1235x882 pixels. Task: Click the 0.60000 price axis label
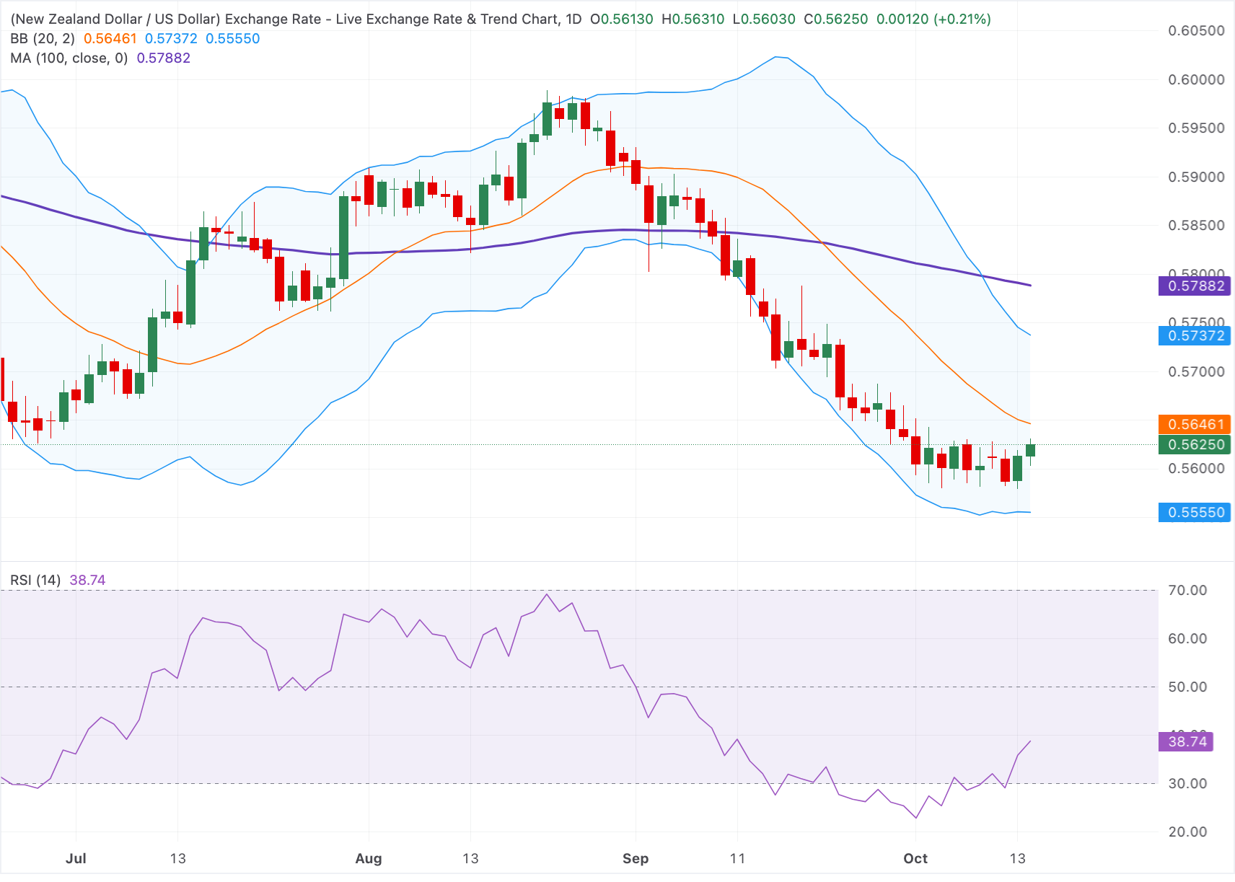pyautogui.click(x=1196, y=79)
